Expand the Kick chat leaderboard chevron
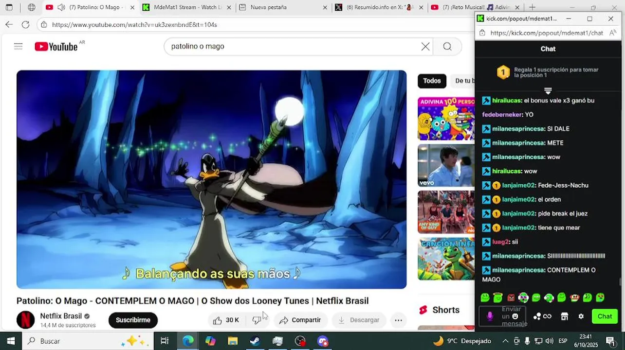625x350 pixels. pos(548,91)
